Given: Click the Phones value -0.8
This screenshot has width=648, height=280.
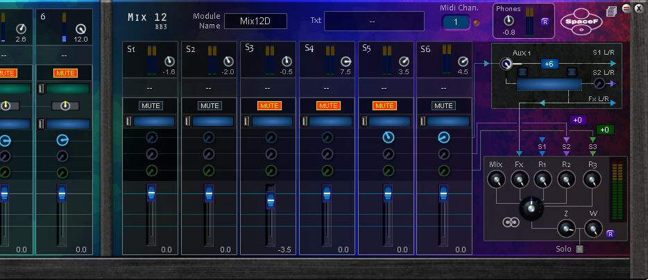Looking at the screenshot, I should click(509, 32).
